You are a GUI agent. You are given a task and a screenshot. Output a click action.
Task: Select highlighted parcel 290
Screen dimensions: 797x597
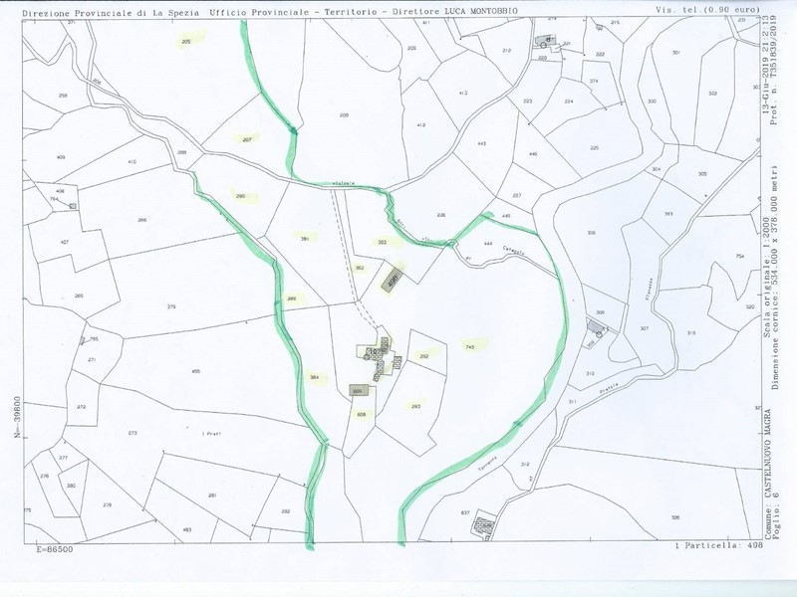pos(240,196)
